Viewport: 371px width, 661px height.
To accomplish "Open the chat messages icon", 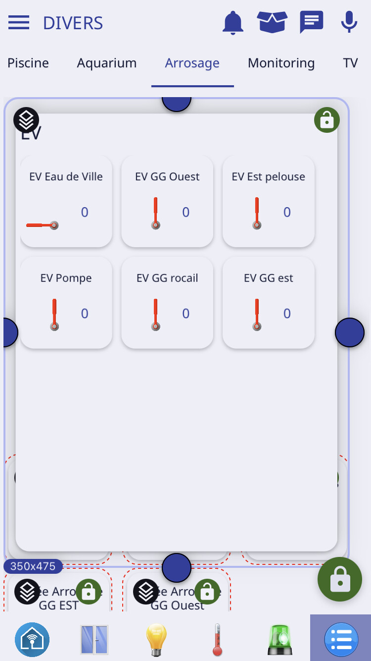I will 312,23.
